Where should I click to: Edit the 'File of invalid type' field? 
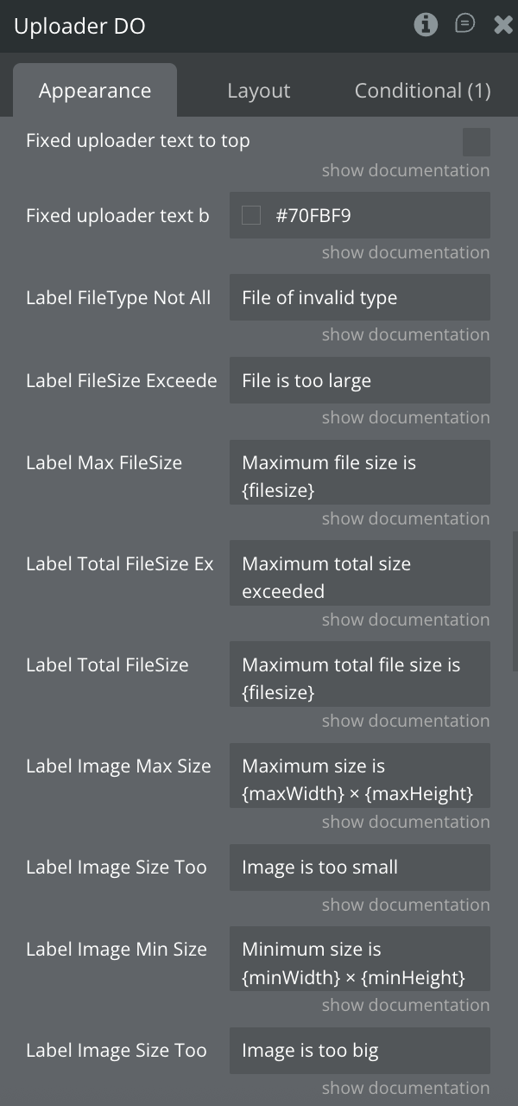[x=359, y=298]
